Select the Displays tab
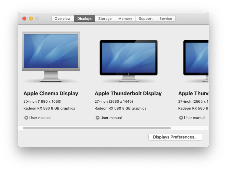 click(85, 19)
